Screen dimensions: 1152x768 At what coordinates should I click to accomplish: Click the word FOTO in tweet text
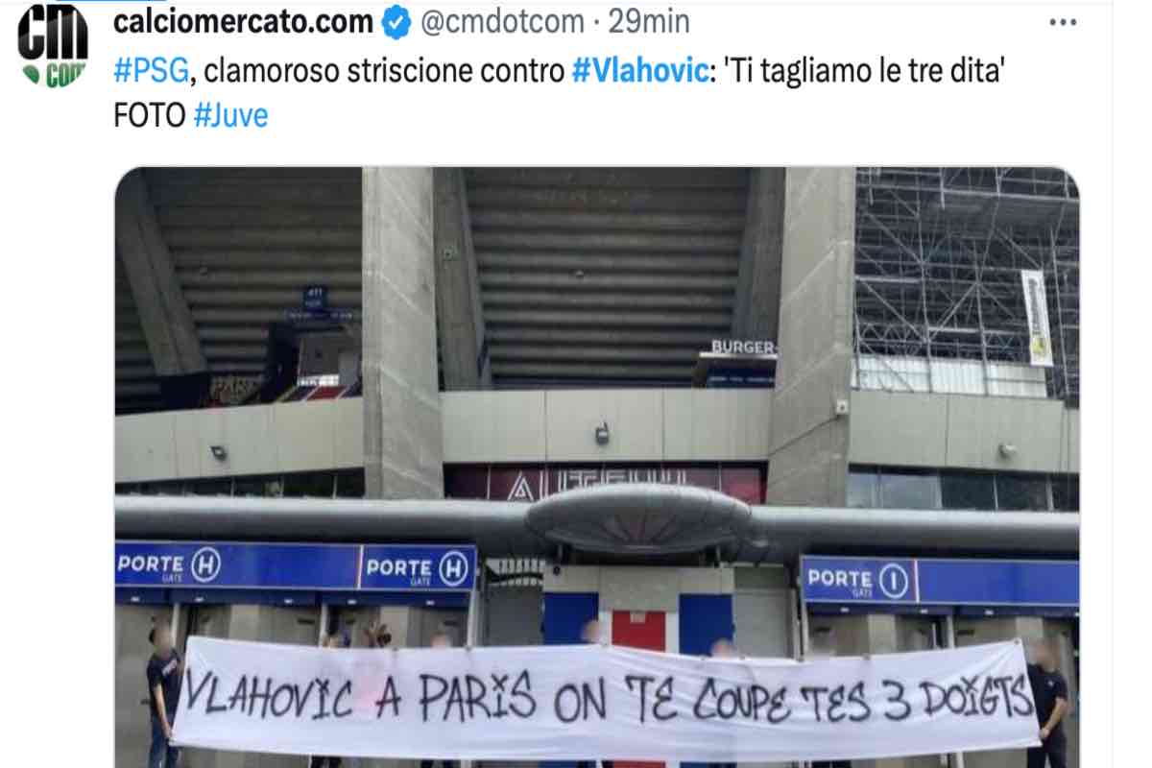point(149,116)
